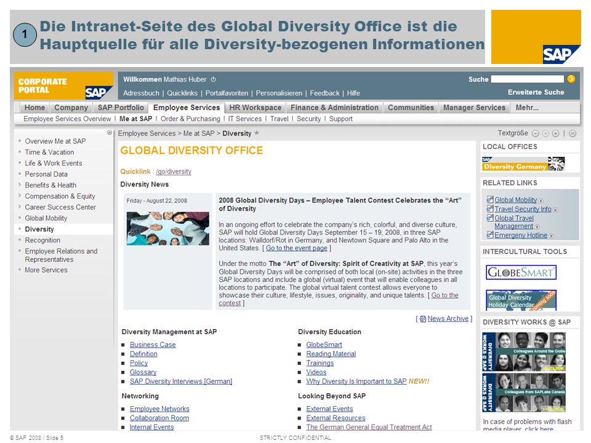This screenshot has height=443, width=591.
Task: Open the Home tab
Action: (x=34, y=108)
